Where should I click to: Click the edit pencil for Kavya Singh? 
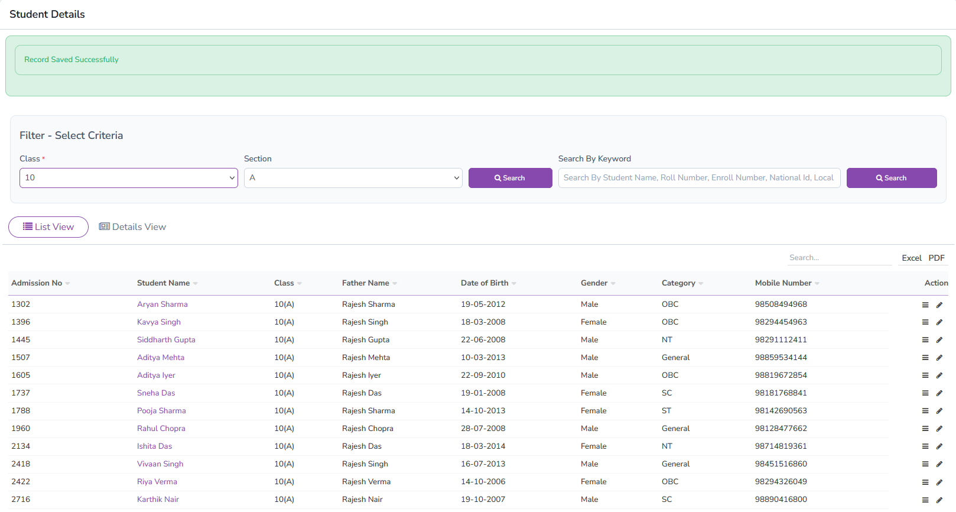[x=939, y=323]
